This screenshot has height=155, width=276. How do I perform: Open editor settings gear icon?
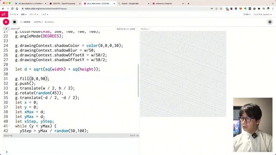pyautogui.click(x=270, y=22)
